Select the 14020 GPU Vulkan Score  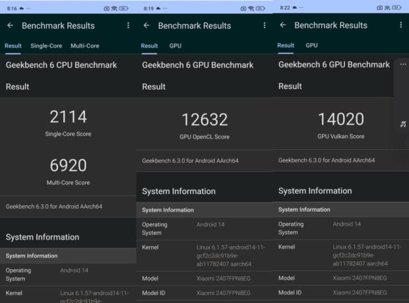click(x=340, y=120)
